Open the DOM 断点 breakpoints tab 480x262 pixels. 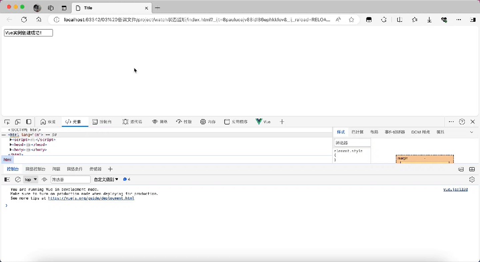point(421,132)
